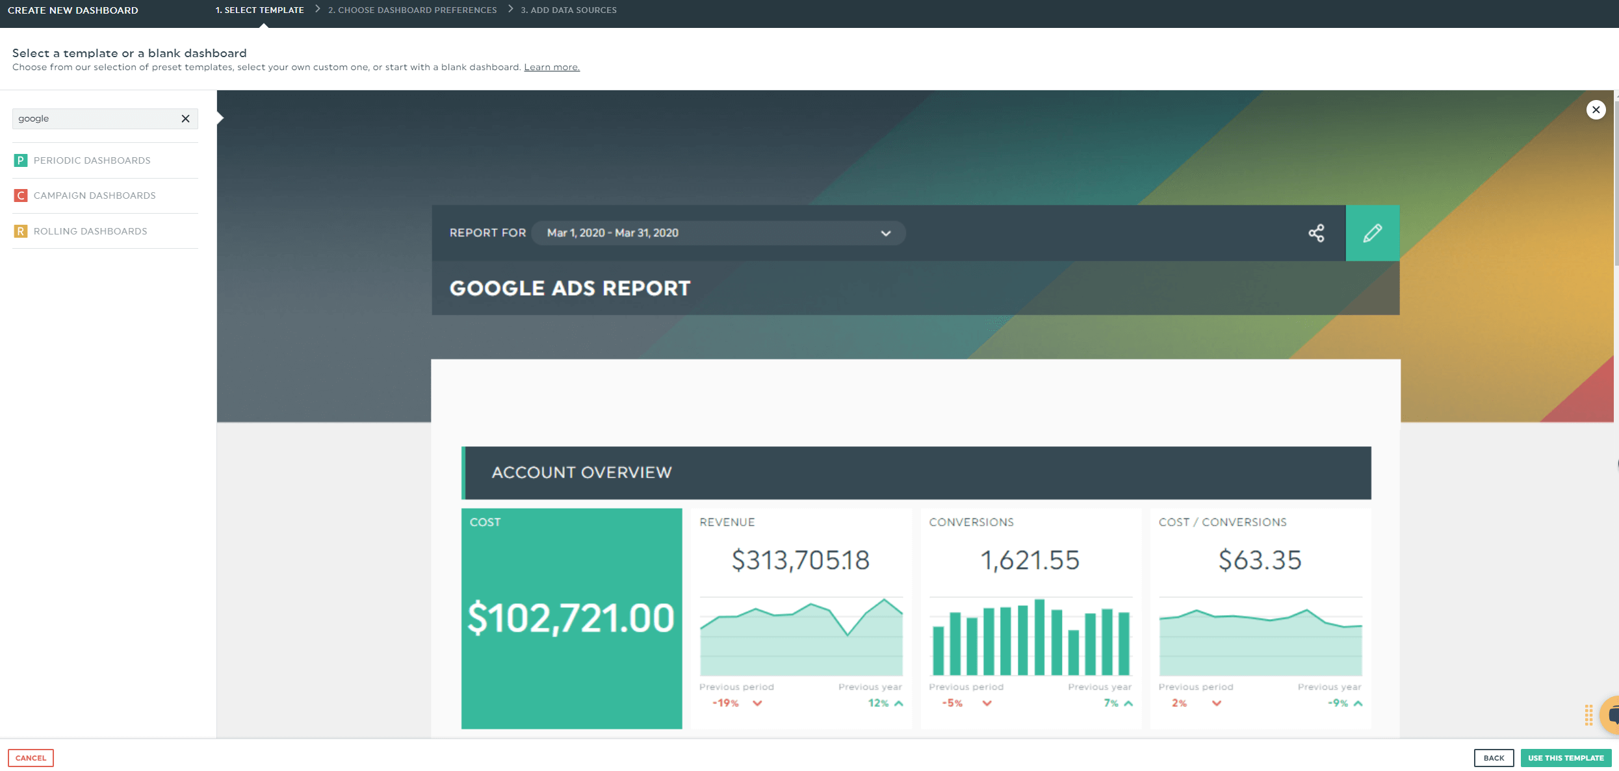The width and height of the screenshot is (1619, 771).
Task: Click the 7% previous year conversions change
Action: click(1111, 703)
